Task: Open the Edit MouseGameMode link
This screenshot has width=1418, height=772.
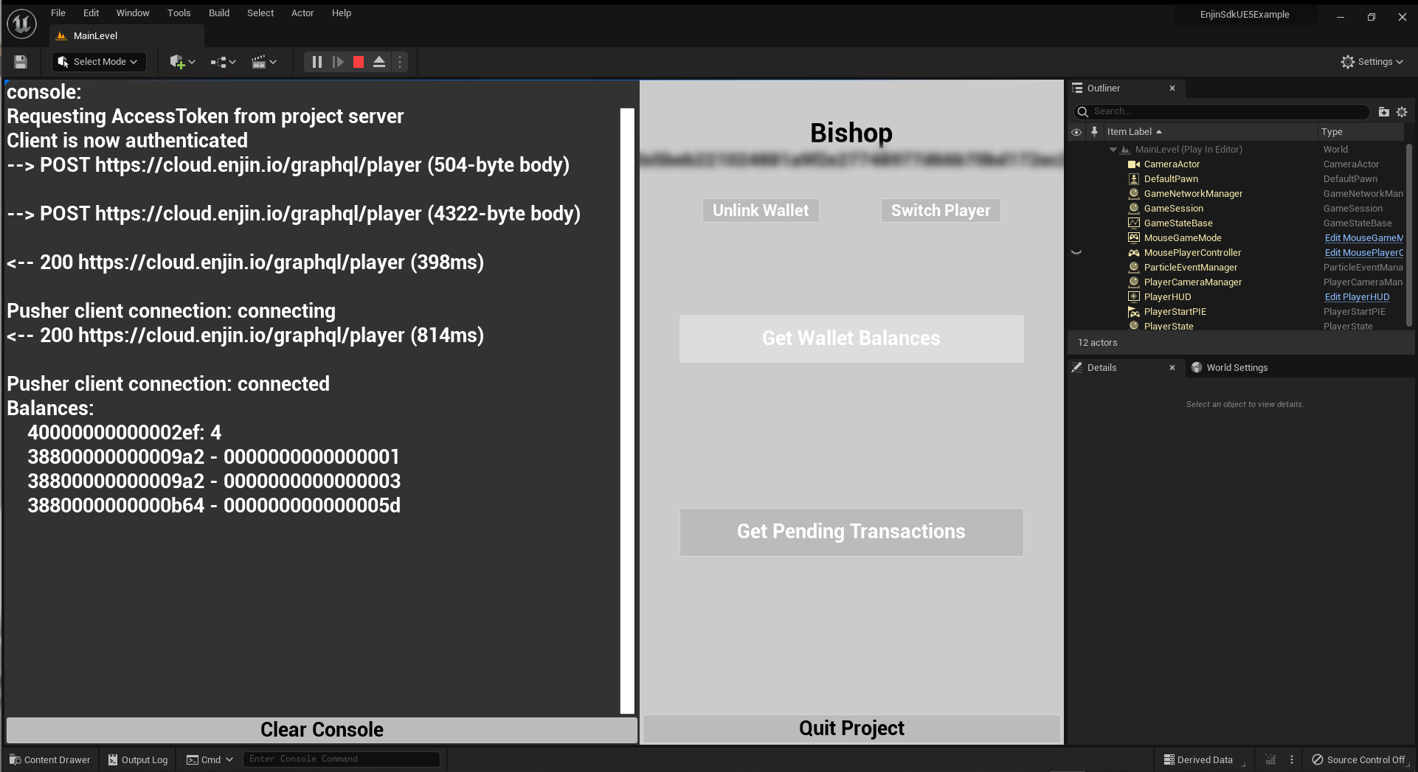Action: click(x=1364, y=238)
